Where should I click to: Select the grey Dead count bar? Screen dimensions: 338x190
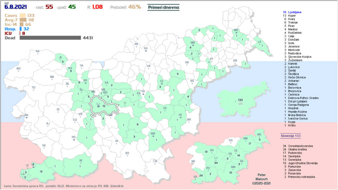tap(50, 38)
